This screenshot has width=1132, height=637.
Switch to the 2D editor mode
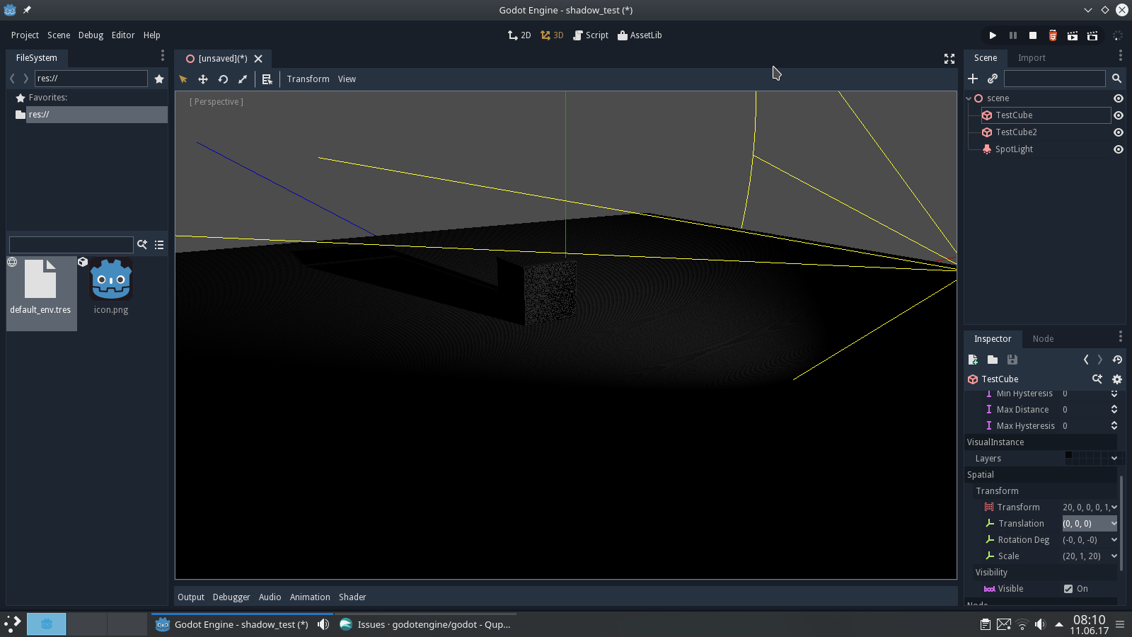[x=519, y=35]
